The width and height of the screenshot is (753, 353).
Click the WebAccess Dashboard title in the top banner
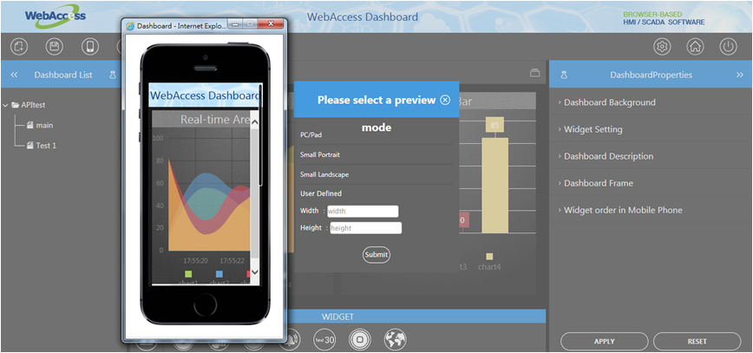[363, 16]
